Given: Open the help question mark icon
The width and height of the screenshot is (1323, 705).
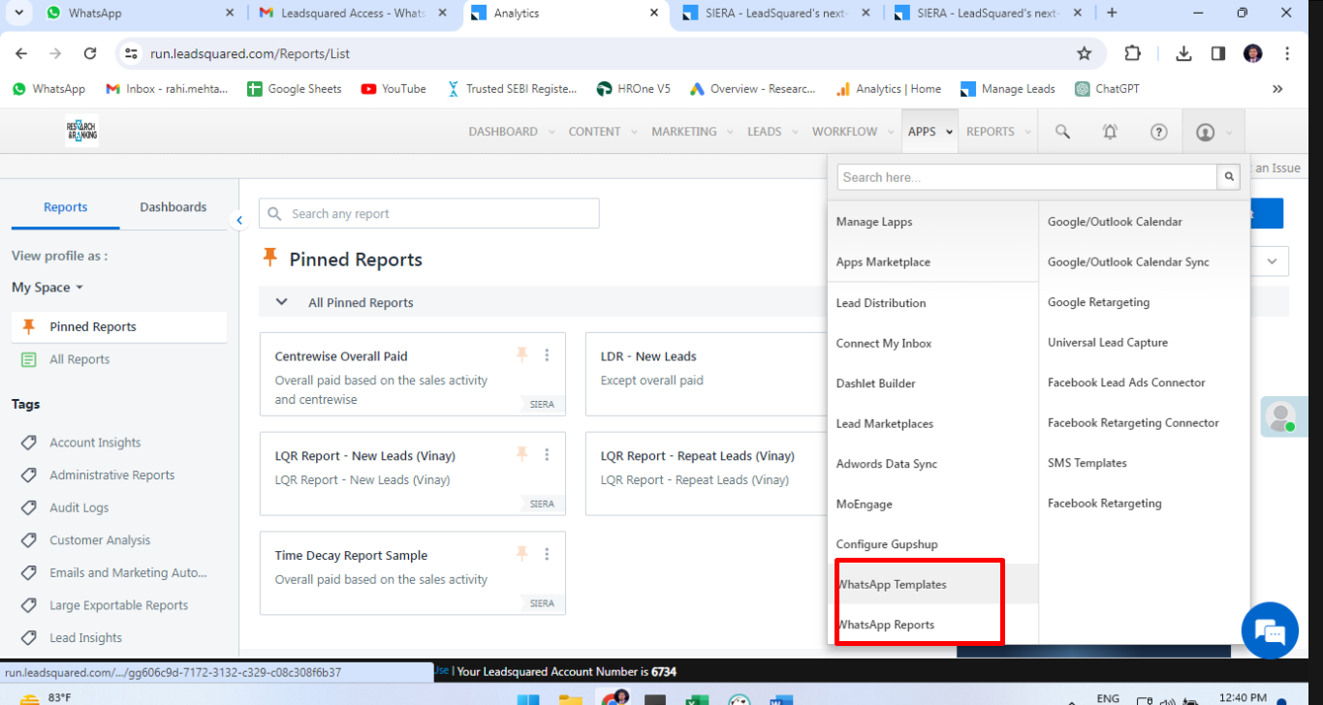Looking at the screenshot, I should click(x=1158, y=132).
